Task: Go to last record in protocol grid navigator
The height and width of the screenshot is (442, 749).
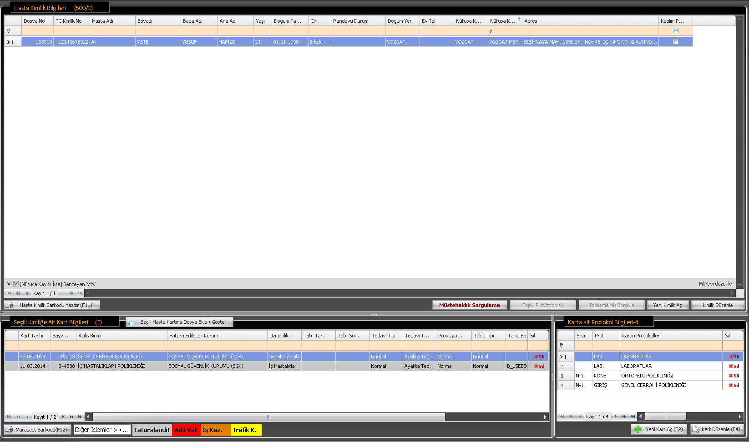Action: click(x=633, y=417)
